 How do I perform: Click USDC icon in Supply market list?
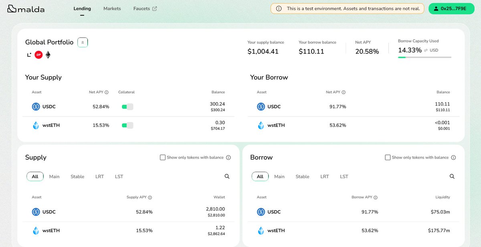coord(36,212)
